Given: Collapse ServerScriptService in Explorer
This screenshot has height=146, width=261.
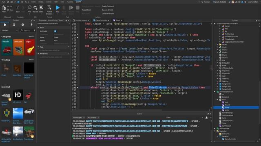Looking at the screenshot, I should coord(215,92).
